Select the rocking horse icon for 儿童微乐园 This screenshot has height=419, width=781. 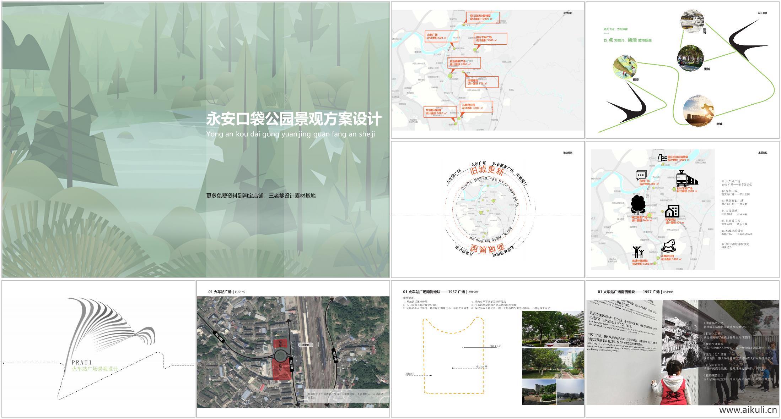(669, 246)
